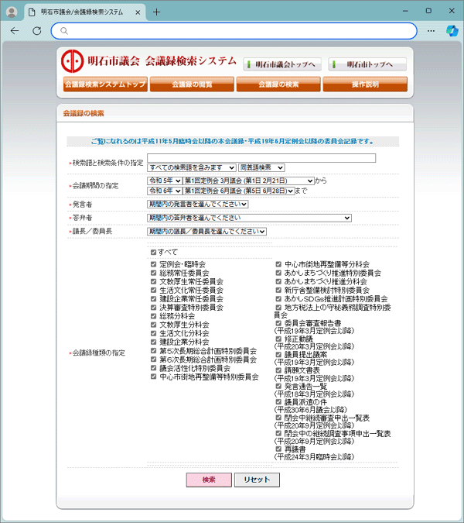Toggle あかしまちづくり推進特別委員会 checkbox
Viewport: 464px width, 523px height.
(278, 273)
